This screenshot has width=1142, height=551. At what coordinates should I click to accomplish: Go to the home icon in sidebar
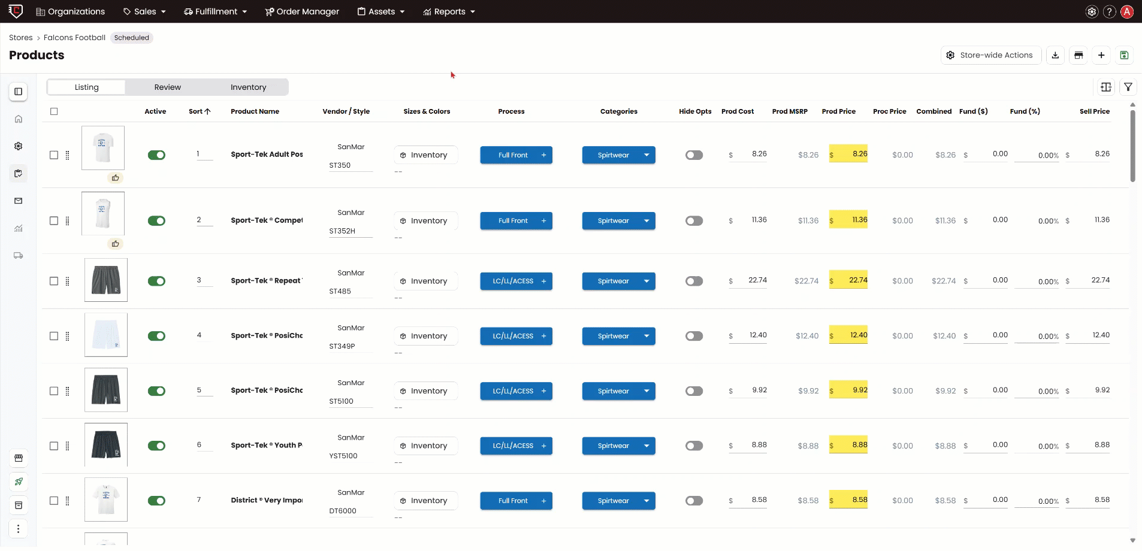[x=19, y=119]
